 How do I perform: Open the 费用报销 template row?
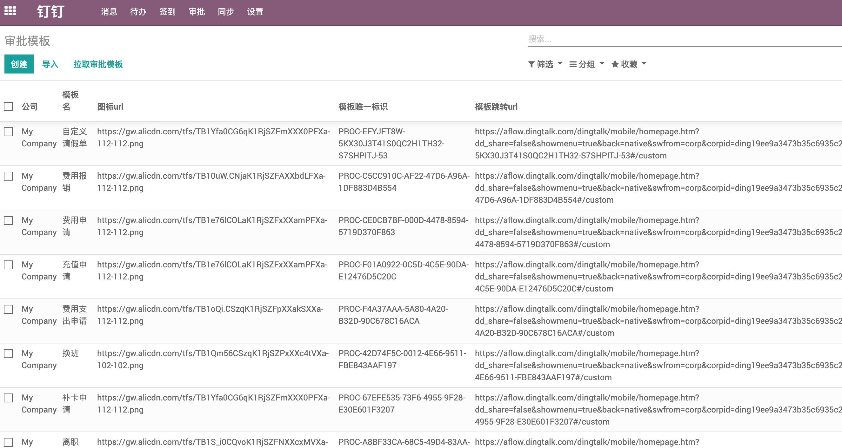coord(421,188)
